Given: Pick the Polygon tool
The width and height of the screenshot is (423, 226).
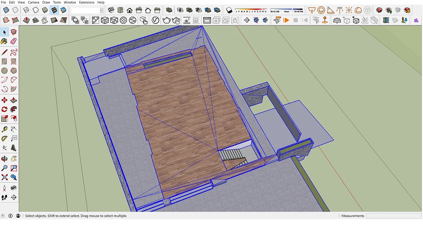Looking at the screenshot, I should click(14, 71).
